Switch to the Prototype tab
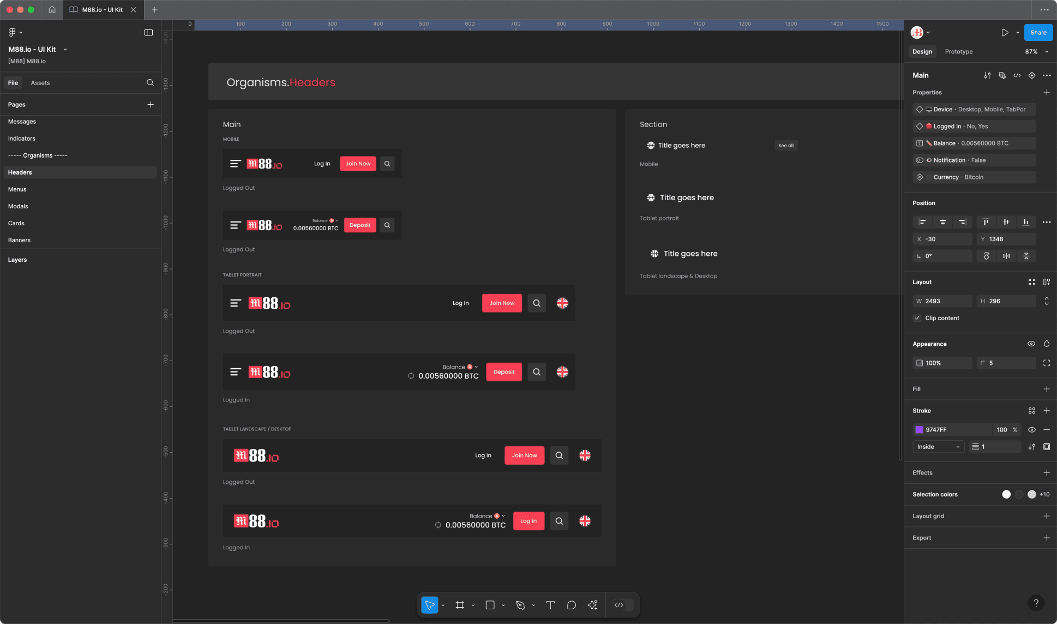Image resolution: width=1057 pixels, height=624 pixels. pos(958,51)
